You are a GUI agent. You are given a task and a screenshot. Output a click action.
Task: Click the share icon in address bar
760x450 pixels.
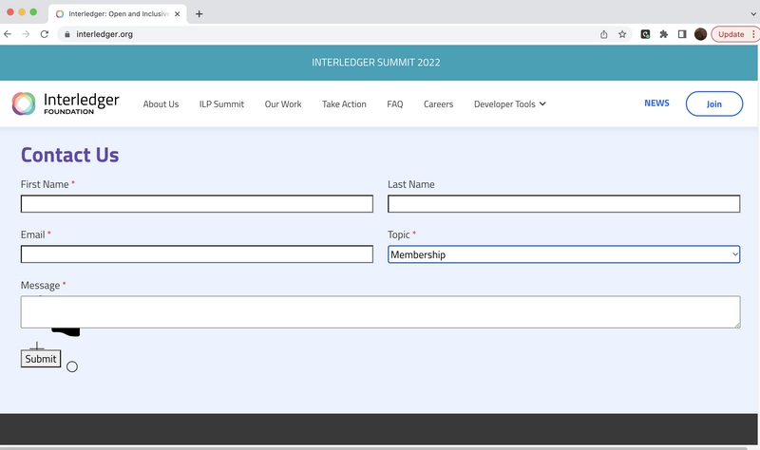(603, 34)
